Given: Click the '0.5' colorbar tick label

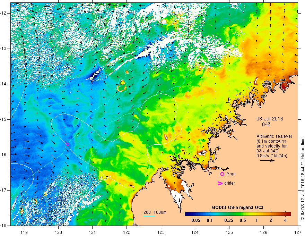Looking at the screenshot, I should (243, 220).
